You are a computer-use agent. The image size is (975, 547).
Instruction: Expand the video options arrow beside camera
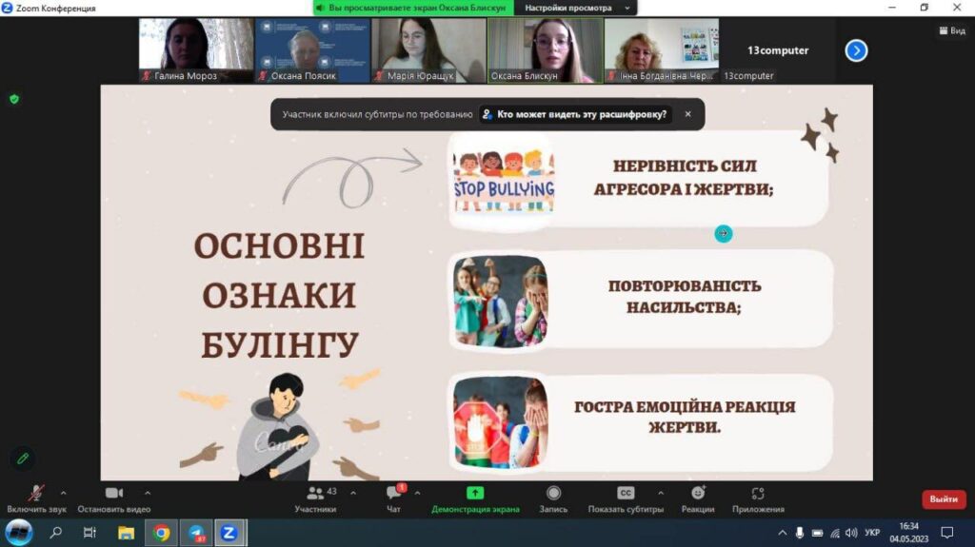[x=148, y=493]
